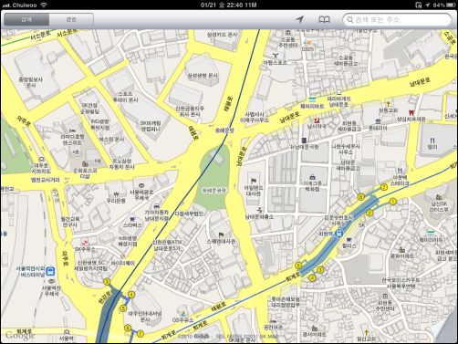Select the 검색 (Search) segment

coord(26,19)
